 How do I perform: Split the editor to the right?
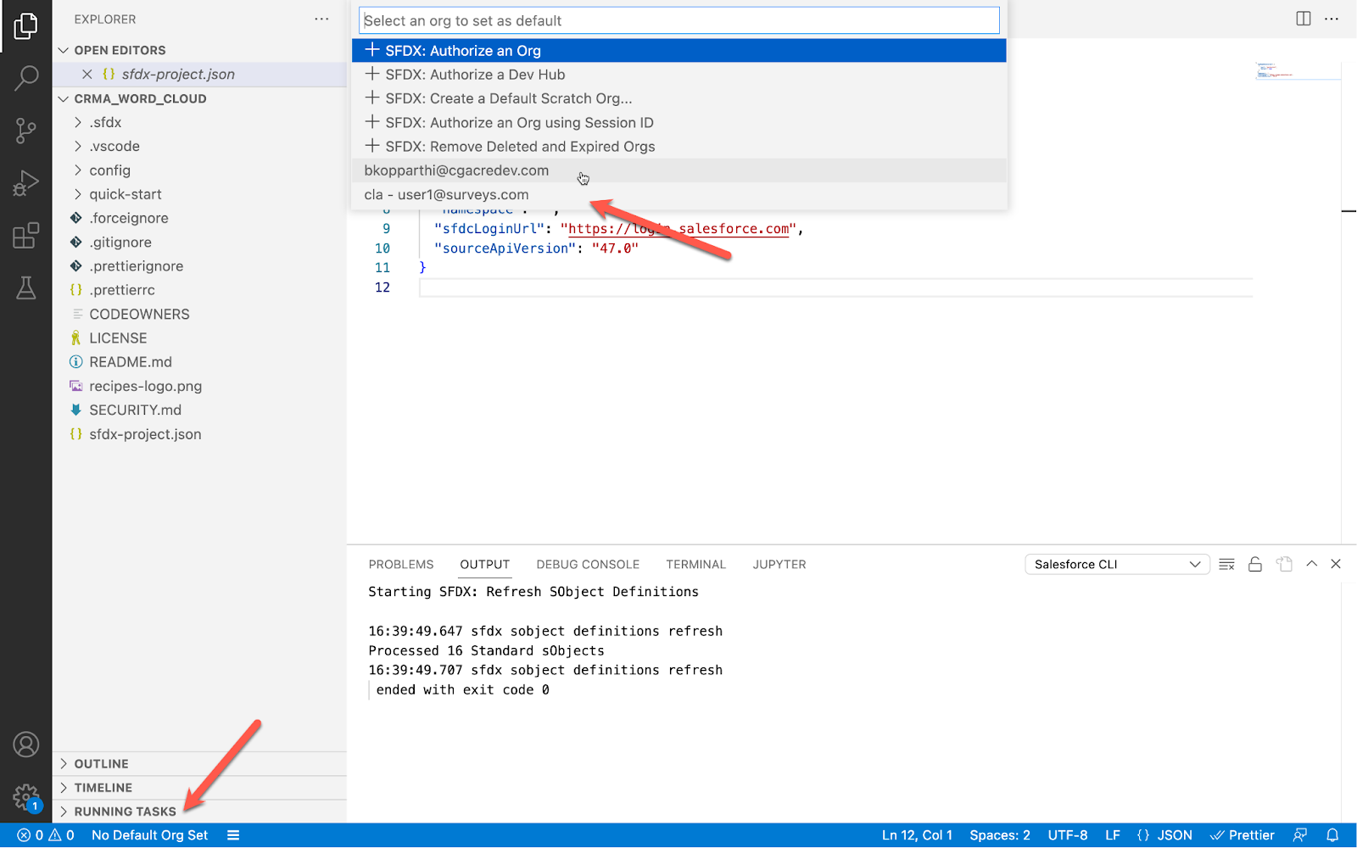(1304, 19)
